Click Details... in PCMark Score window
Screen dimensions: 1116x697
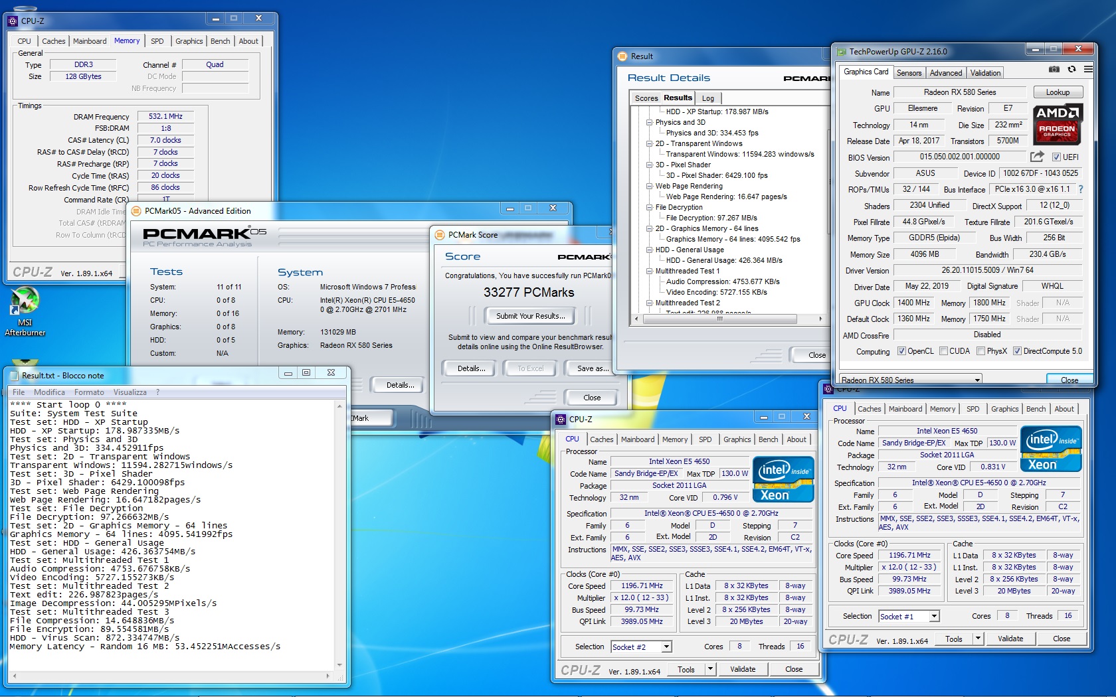click(x=471, y=368)
